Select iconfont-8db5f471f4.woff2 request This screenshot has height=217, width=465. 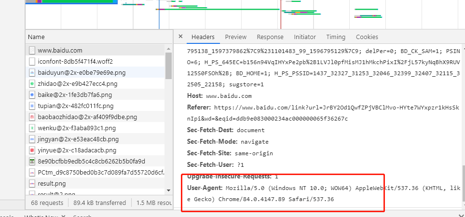tap(96, 61)
